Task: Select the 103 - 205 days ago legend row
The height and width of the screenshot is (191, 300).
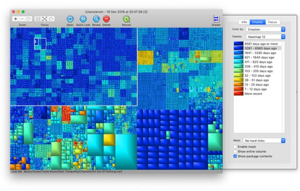Action: point(258,71)
